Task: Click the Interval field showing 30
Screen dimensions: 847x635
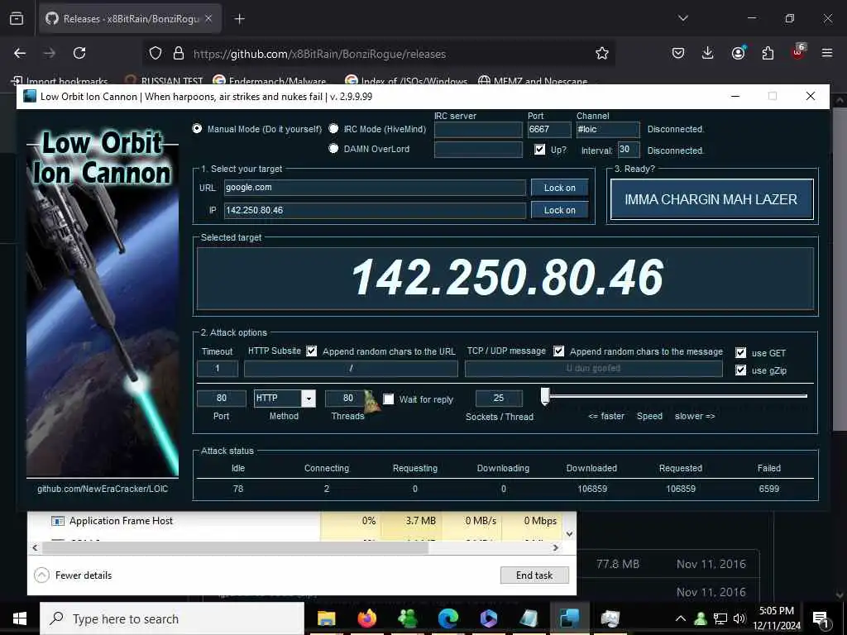Action: click(629, 150)
